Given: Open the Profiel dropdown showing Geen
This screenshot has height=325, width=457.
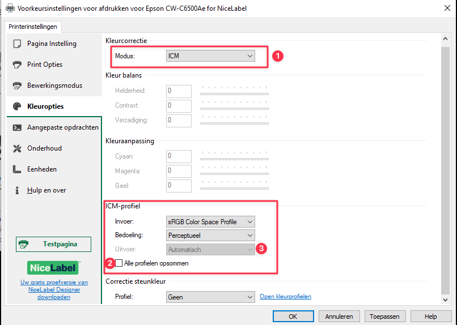Looking at the screenshot, I should (210, 297).
